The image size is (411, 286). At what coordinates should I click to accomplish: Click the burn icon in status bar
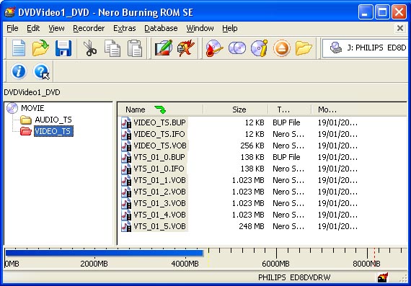383,277
